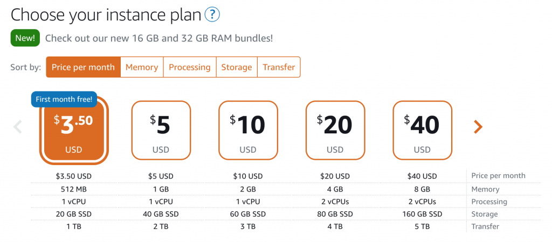This screenshot has width=552, height=242.
Task: Go back with left chevron arrow
Action: click(18, 127)
